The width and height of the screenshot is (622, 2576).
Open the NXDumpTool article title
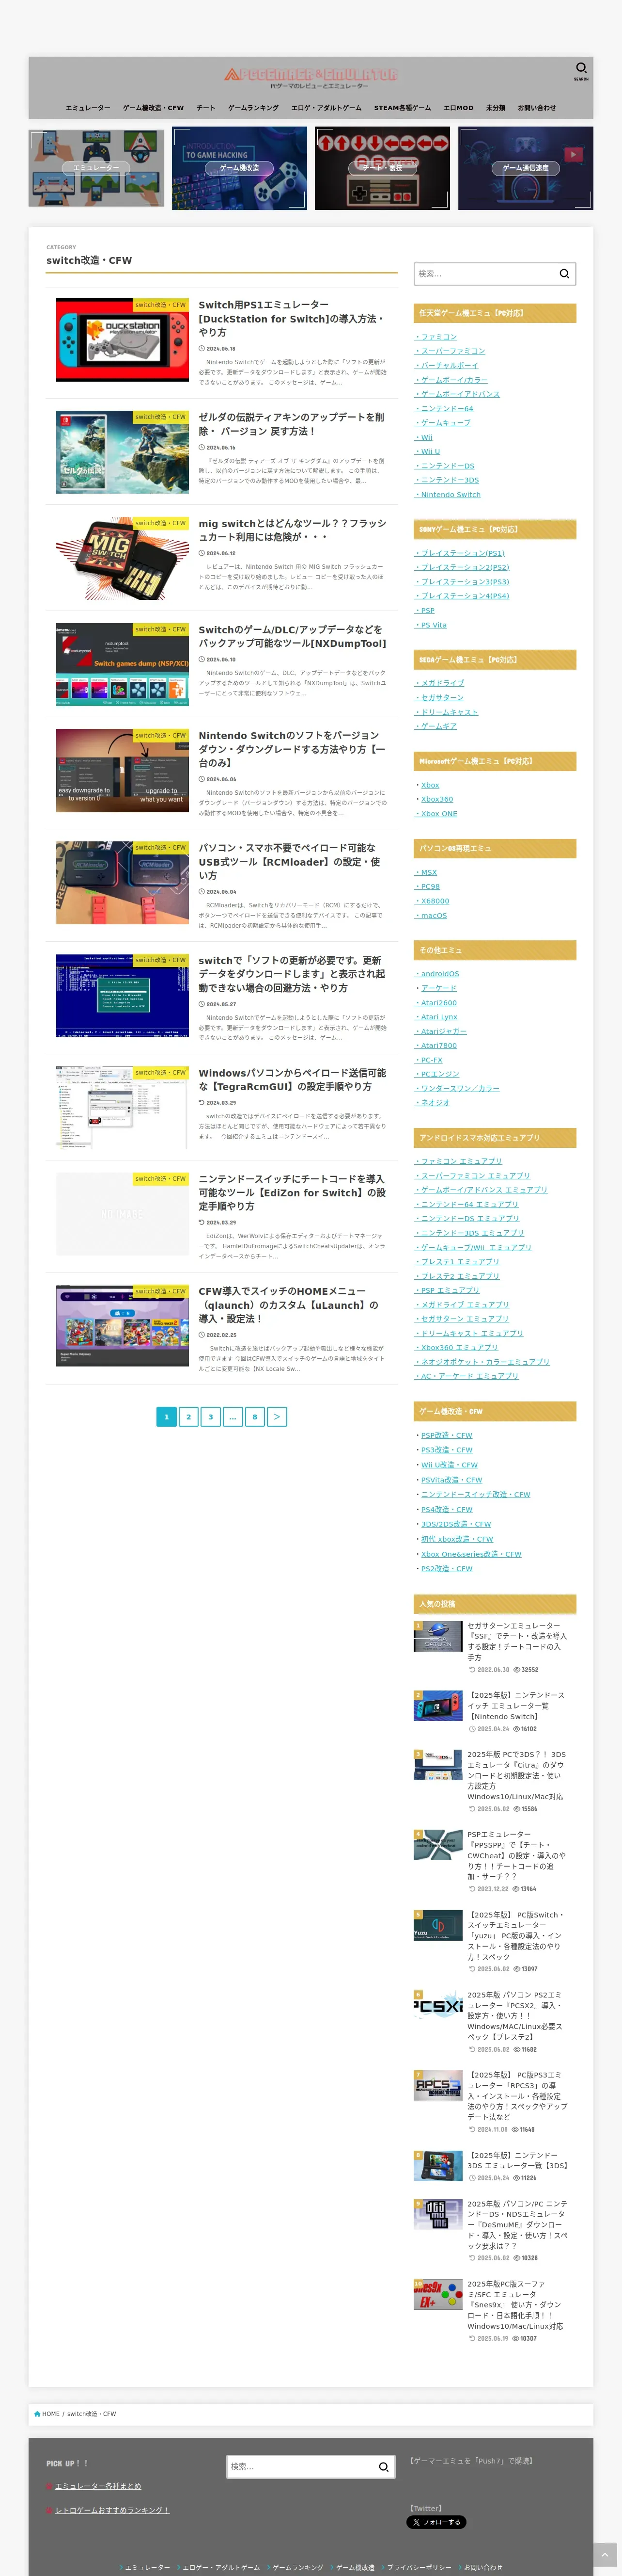coord(293,636)
